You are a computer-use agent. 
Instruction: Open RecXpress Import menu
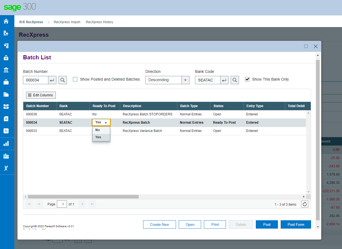(x=67, y=22)
